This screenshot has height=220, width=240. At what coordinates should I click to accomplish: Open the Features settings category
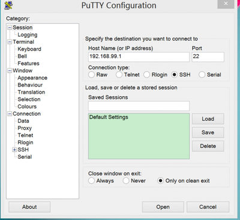click(x=28, y=64)
